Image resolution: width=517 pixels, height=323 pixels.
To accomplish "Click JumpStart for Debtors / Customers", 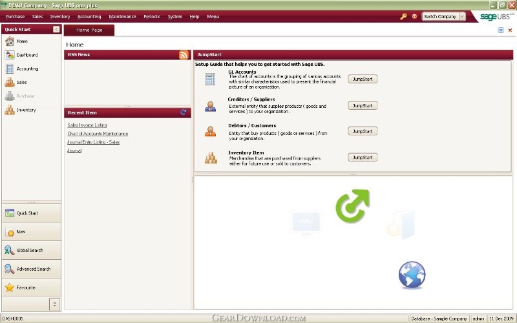I will [363, 131].
